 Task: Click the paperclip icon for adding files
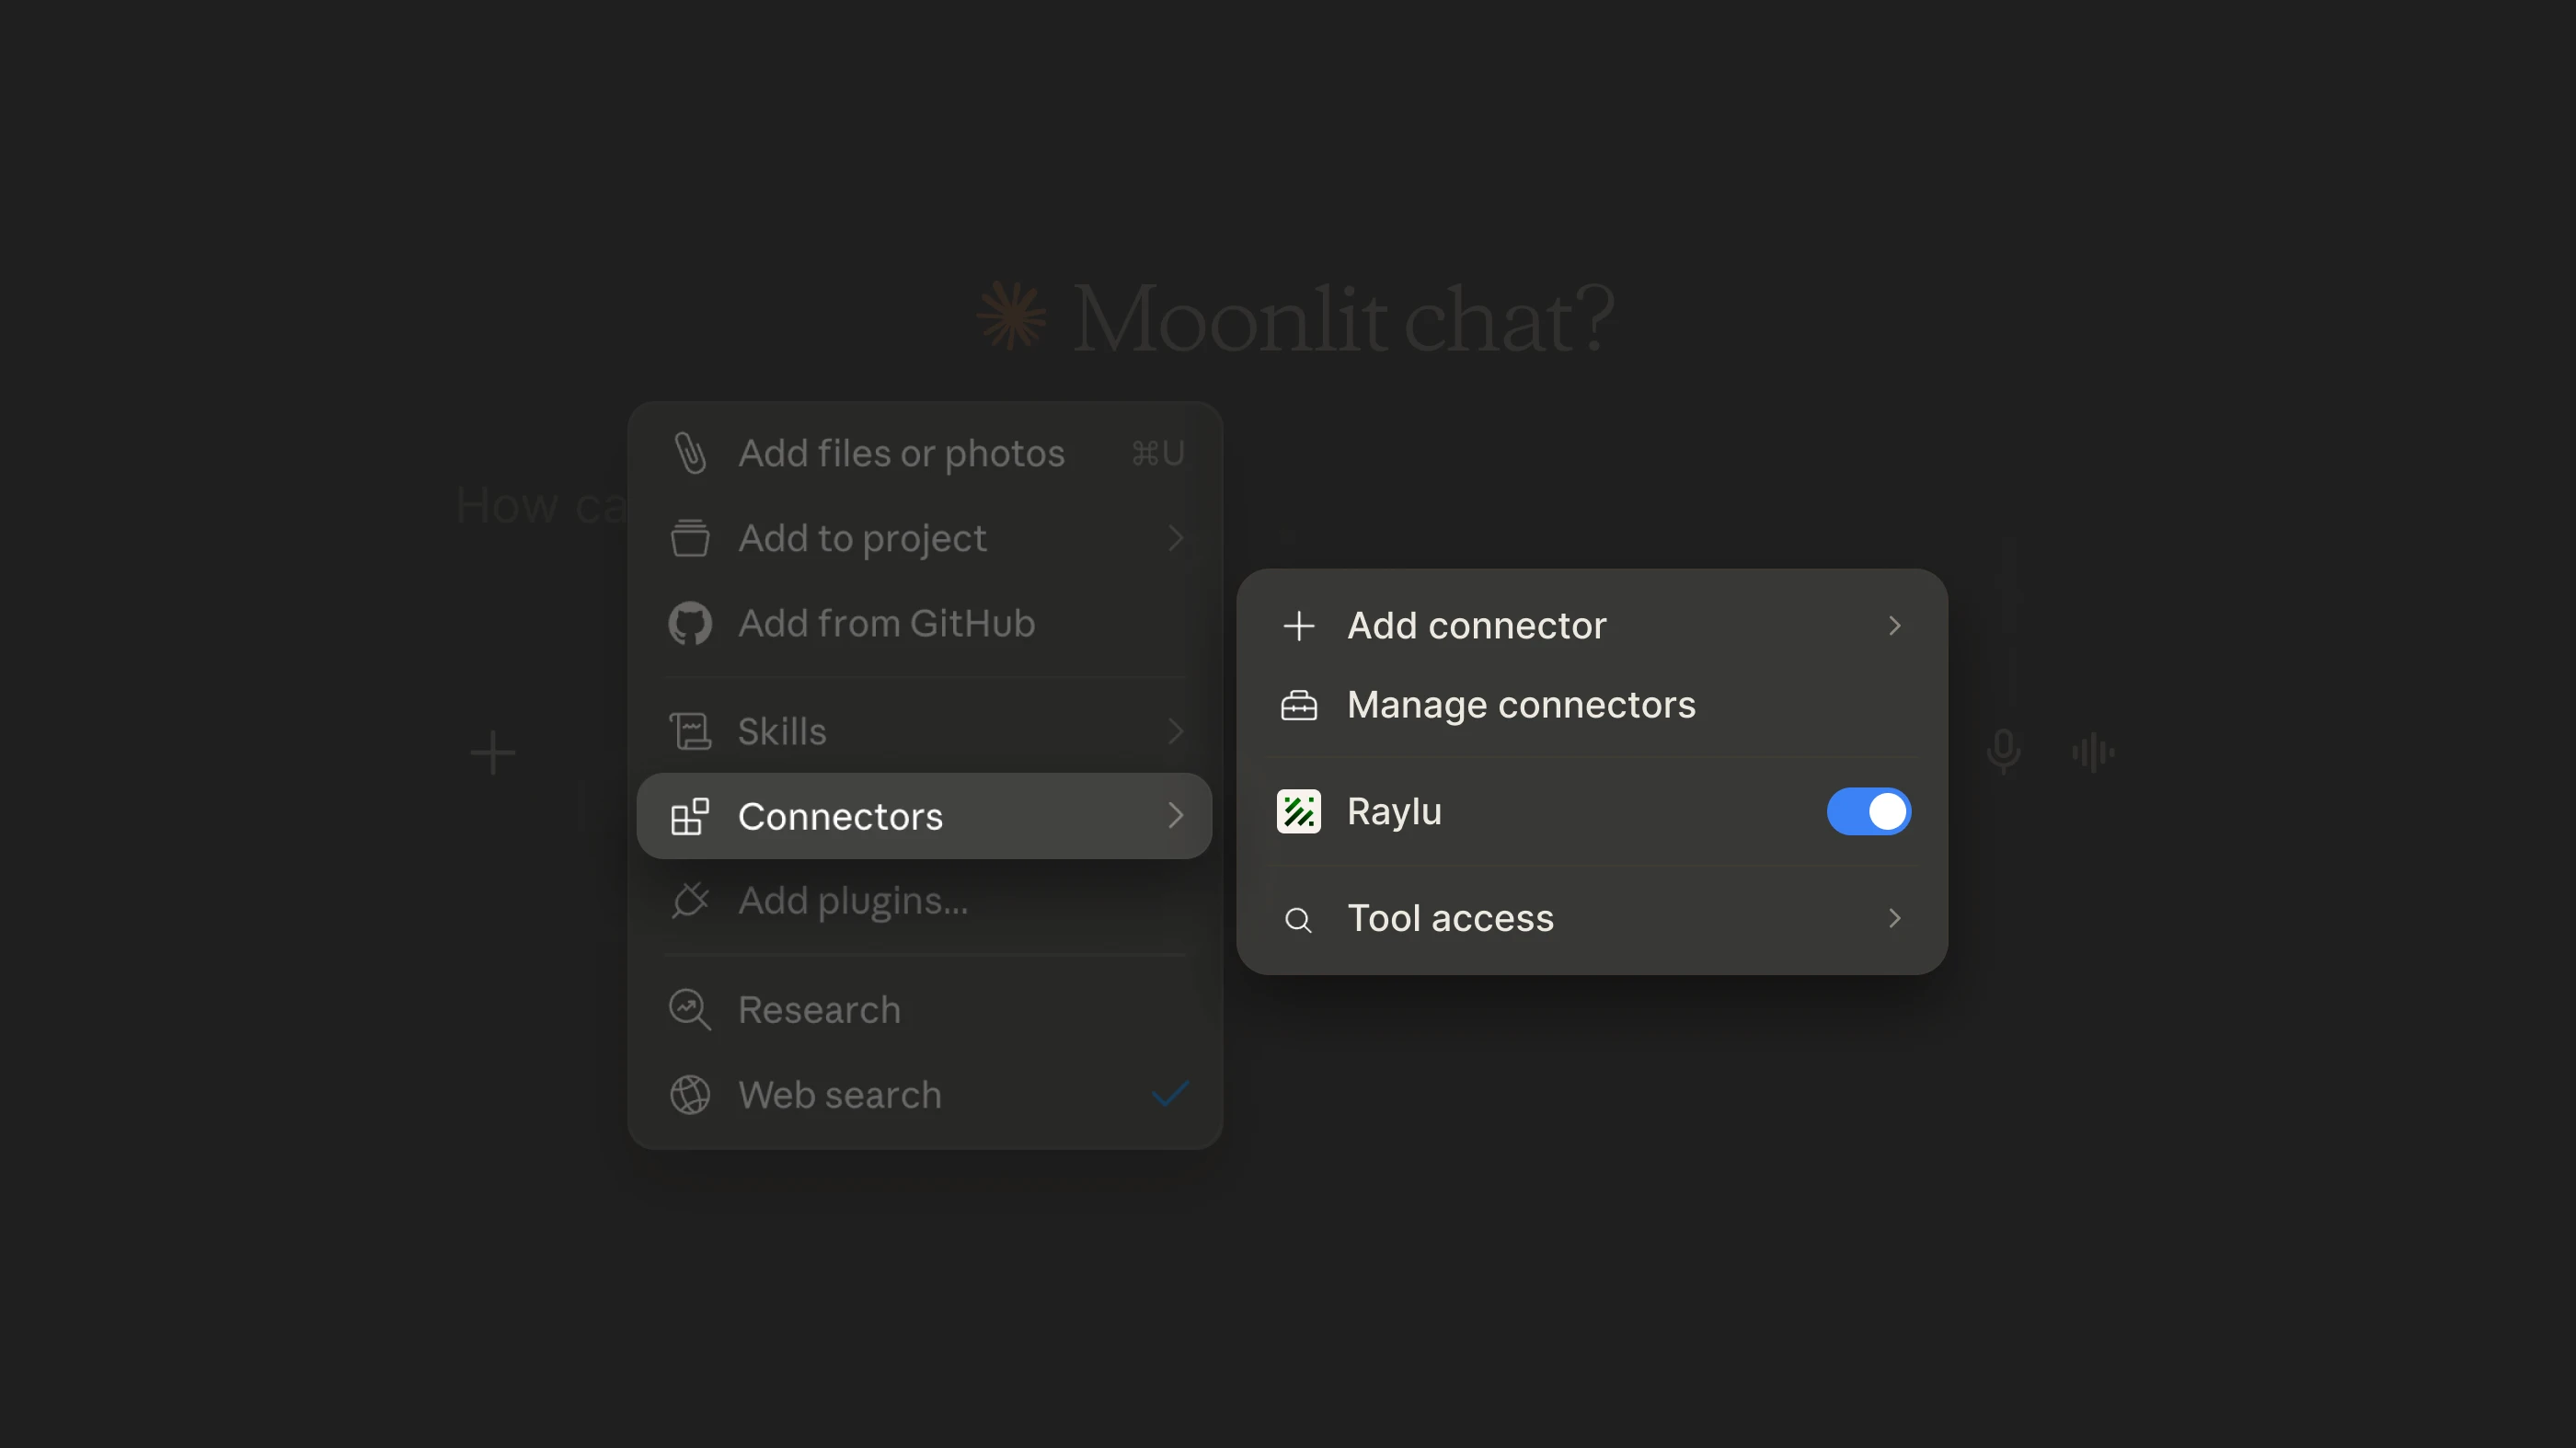point(690,453)
